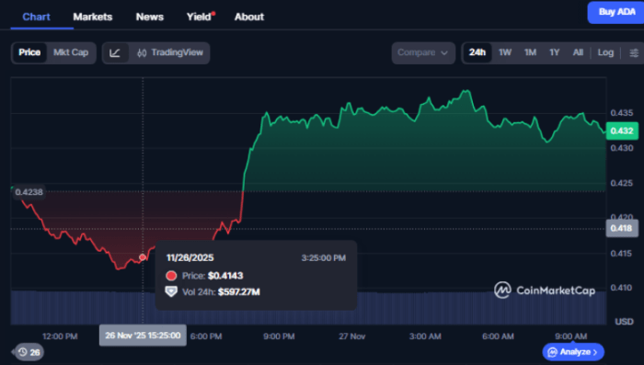The width and height of the screenshot is (644, 365).
Task: Switch to TradingView candlestick chart
Action: pyautogui.click(x=170, y=52)
